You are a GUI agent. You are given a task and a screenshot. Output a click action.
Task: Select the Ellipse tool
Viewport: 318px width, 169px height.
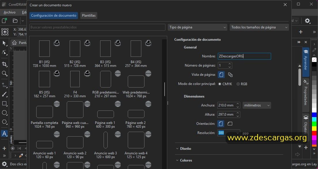coord(4,113)
